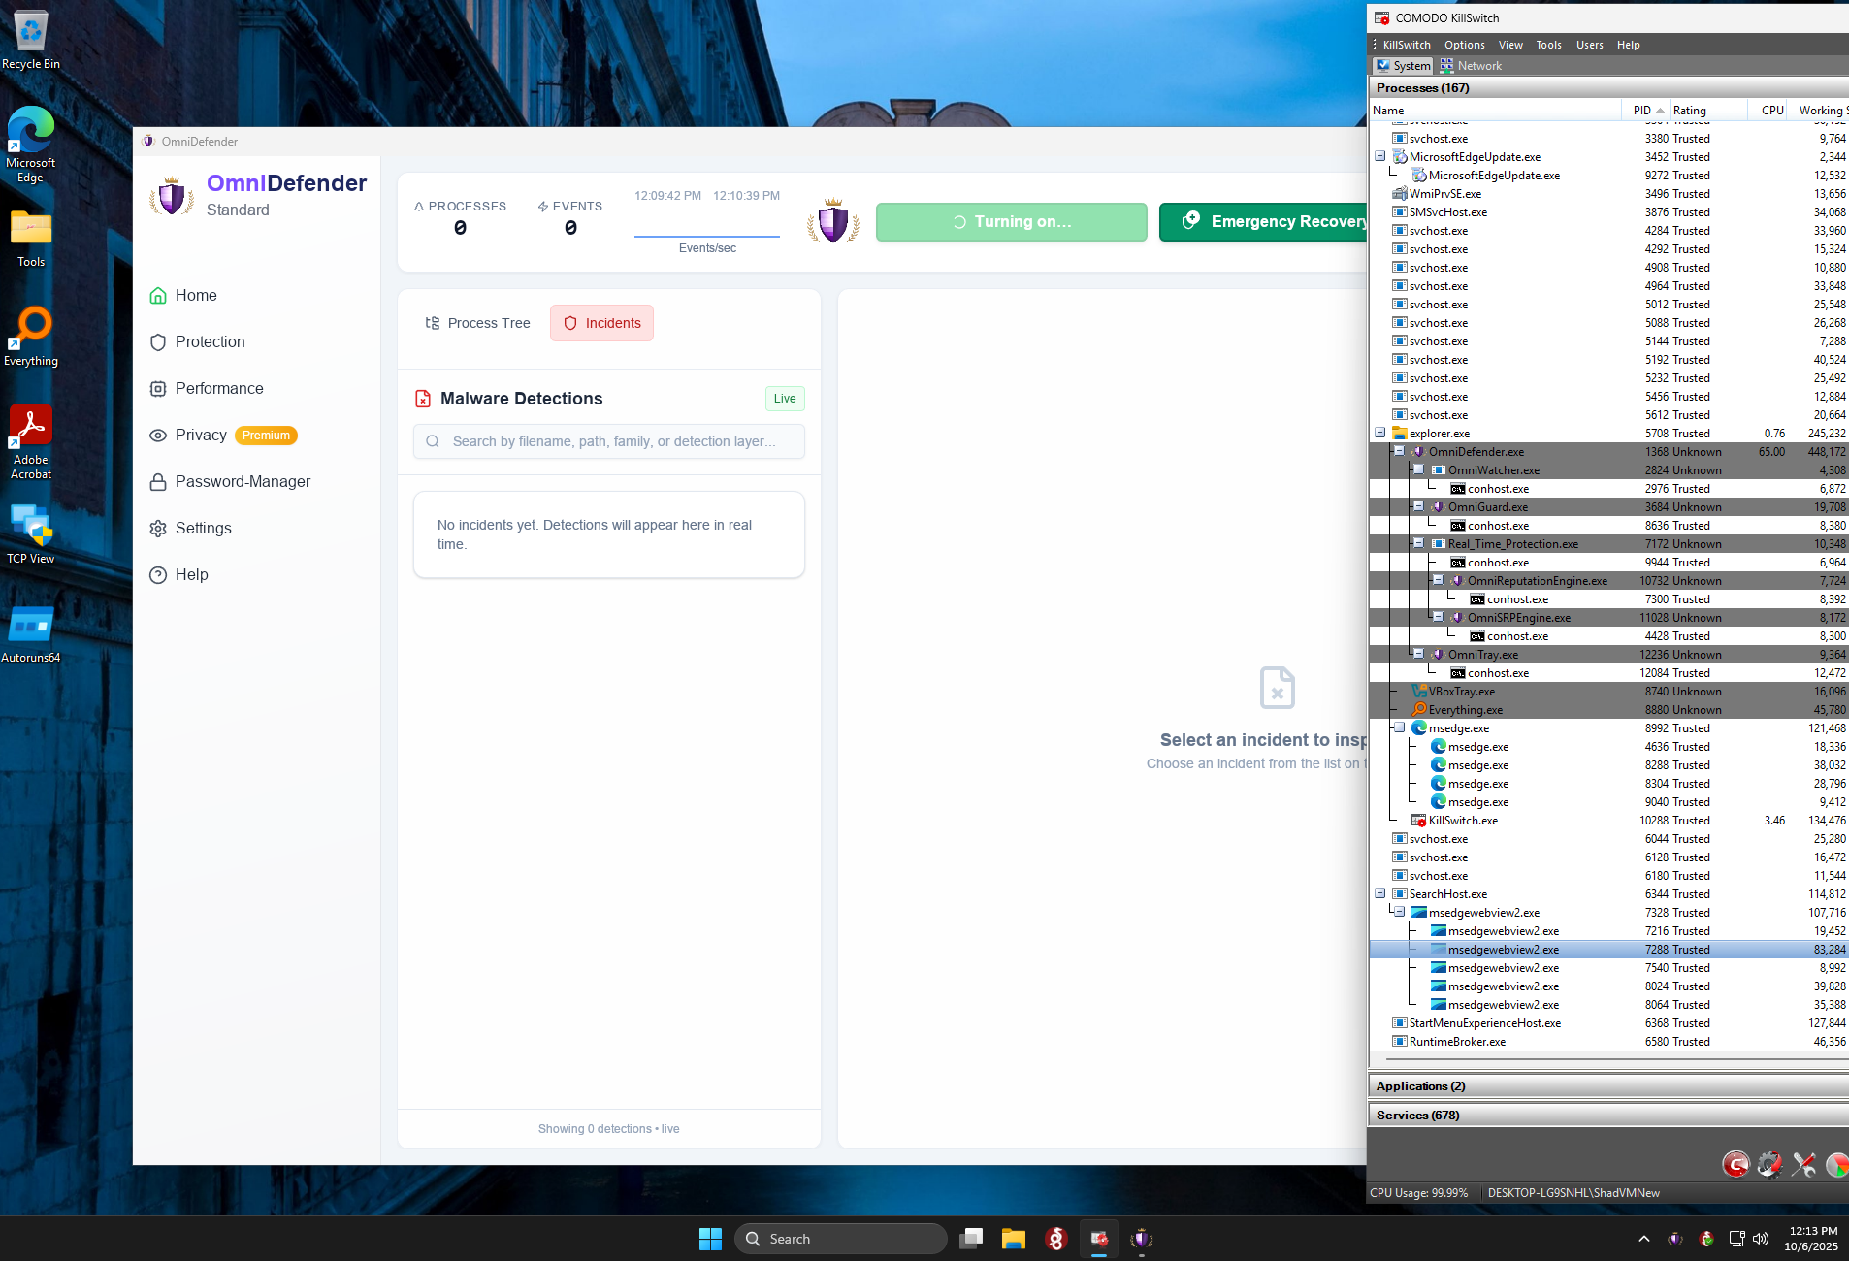Click the Turning on protection button
1849x1261 pixels.
1011,222
